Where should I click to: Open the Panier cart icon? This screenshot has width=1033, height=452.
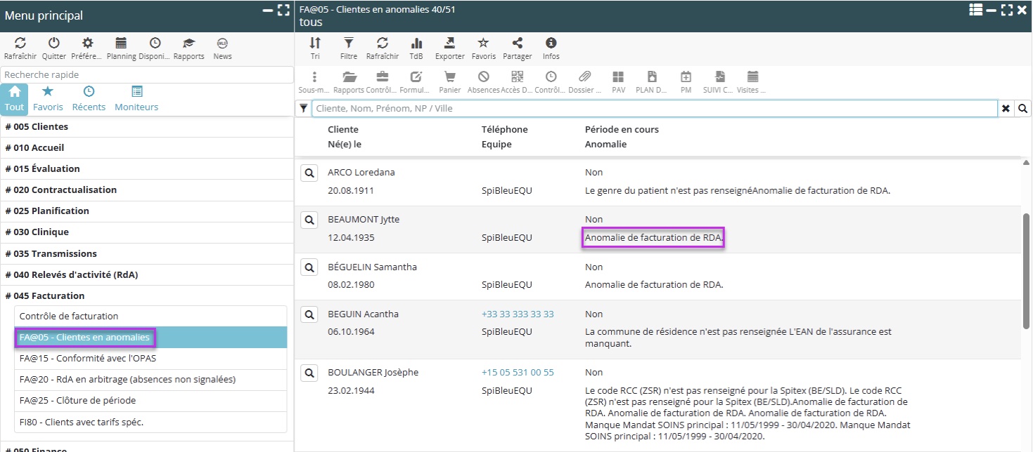[x=449, y=77]
